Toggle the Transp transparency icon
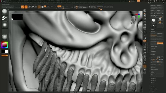 click(145, 63)
